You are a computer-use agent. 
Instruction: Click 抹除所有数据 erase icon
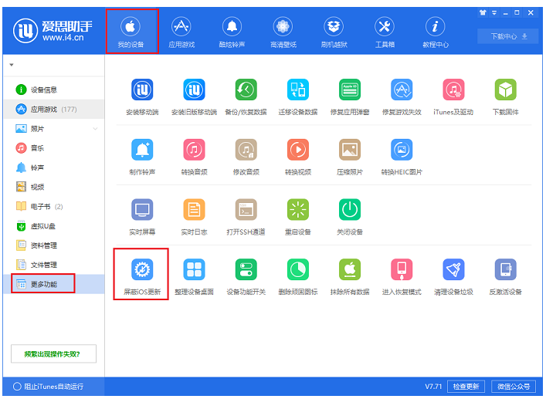(x=350, y=269)
